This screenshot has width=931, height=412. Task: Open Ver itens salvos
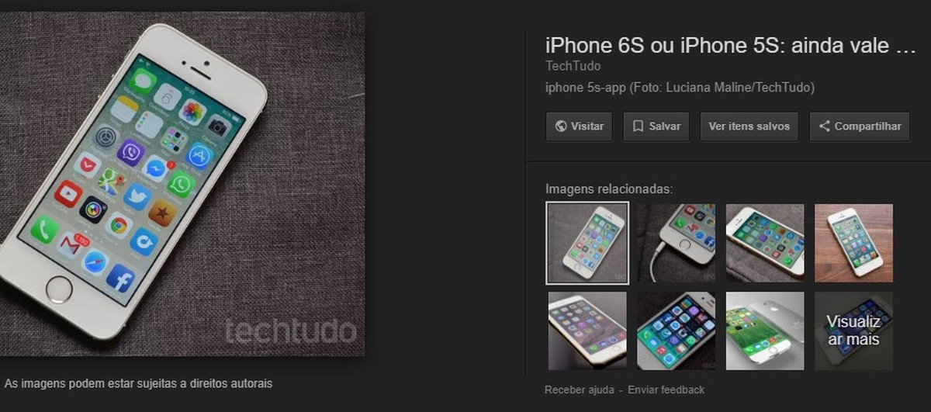click(x=749, y=126)
